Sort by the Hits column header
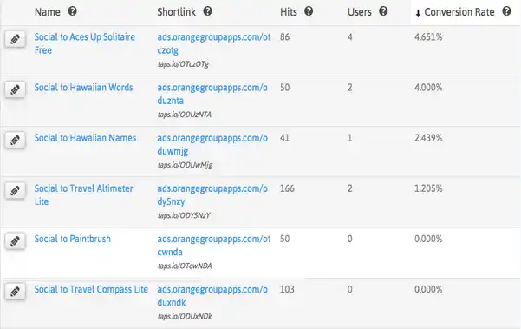The width and height of the screenshot is (521, 329). click(x=289, y=12)
